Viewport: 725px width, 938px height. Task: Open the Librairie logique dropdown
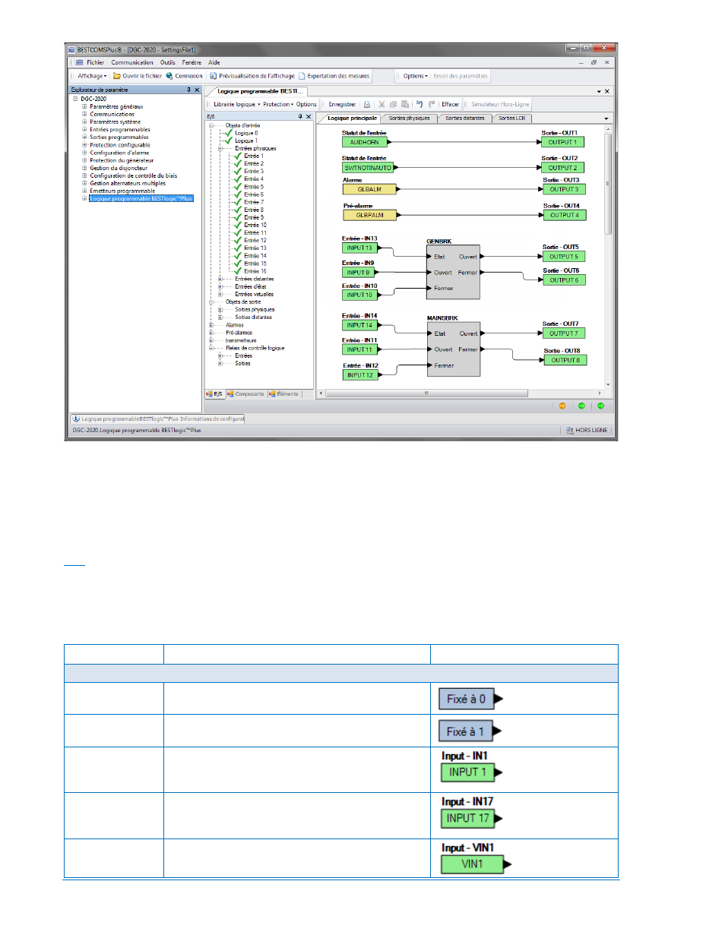pos(237,105)
